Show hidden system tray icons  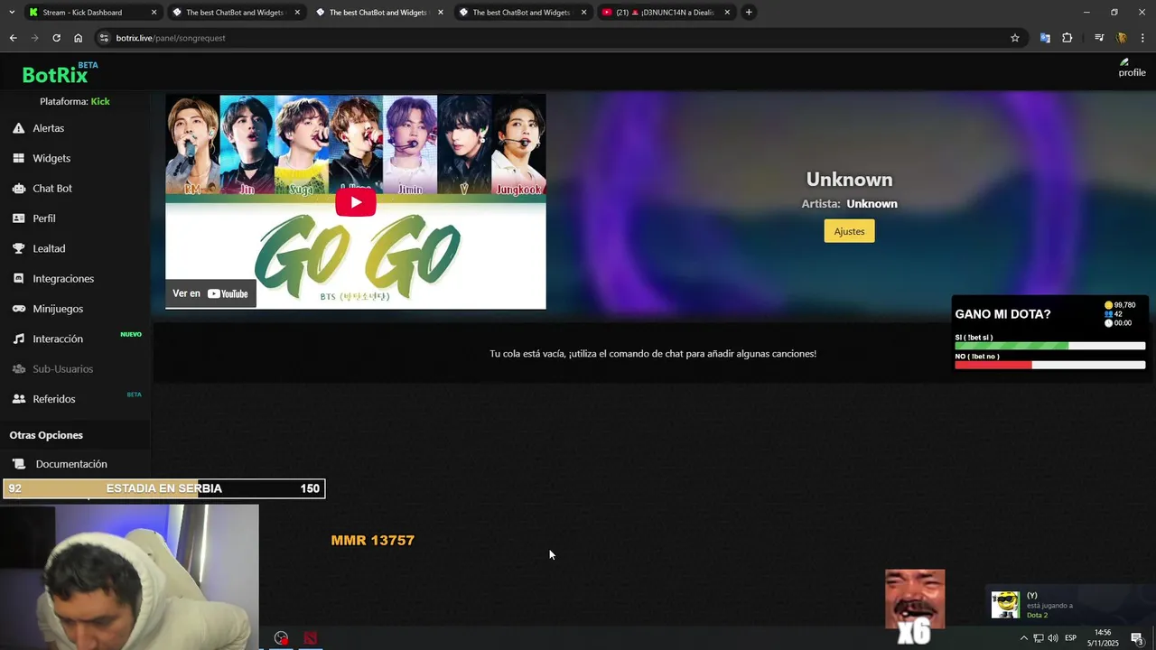point(1023,638)
